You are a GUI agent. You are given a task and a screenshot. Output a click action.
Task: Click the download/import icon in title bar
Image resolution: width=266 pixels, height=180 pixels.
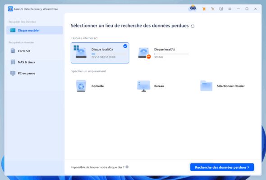pyautogui.click(x=221, y=9)
